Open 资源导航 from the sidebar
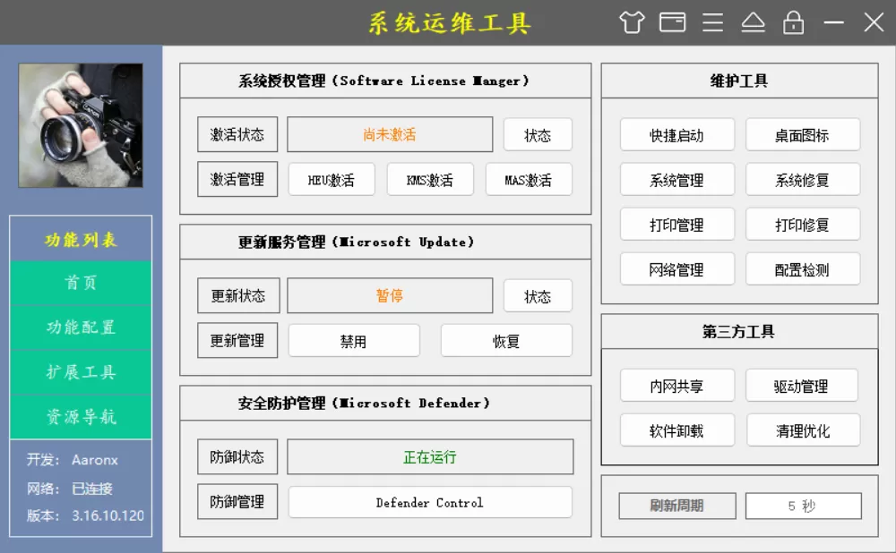The width and height of the screenshot is (896, 553). [x=81, y=417]
